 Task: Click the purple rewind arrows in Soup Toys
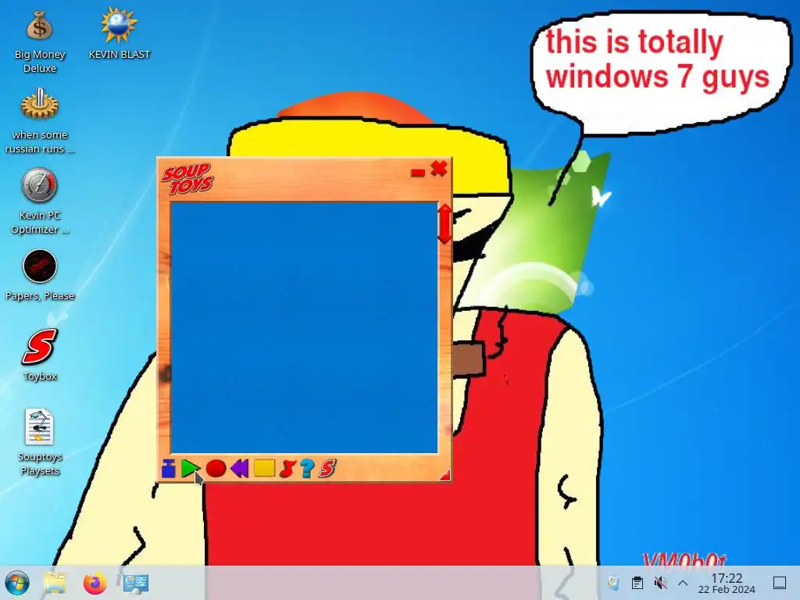[239, 468]
